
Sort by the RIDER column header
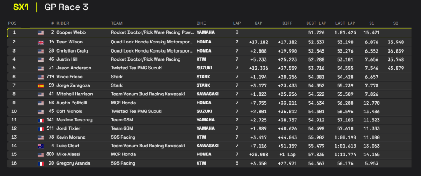click(63, 23)
